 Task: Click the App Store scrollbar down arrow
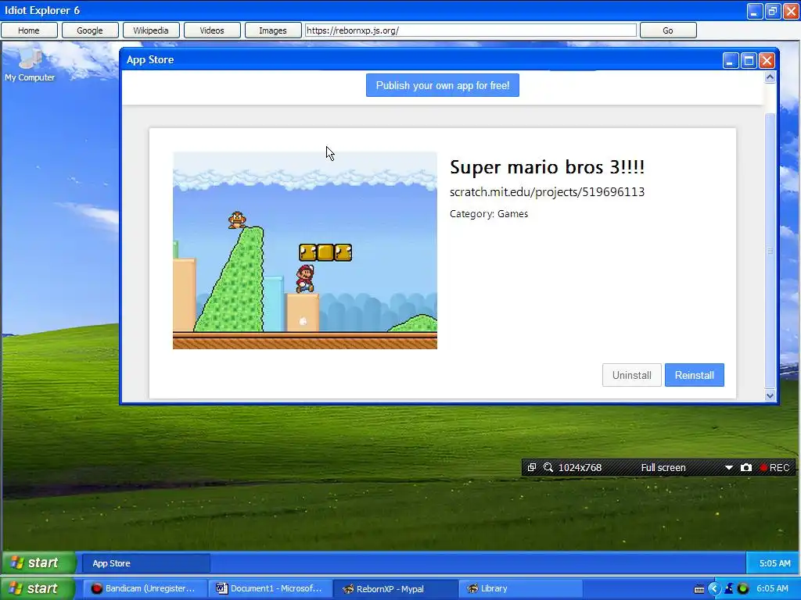[x=770, y=395]
